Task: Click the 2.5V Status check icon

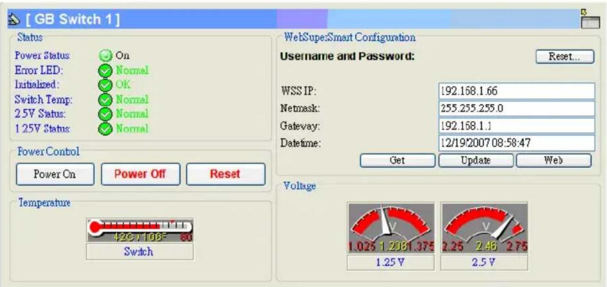Action: [105, 114]
